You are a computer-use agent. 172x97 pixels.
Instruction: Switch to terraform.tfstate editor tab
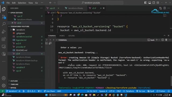(76, 8)
